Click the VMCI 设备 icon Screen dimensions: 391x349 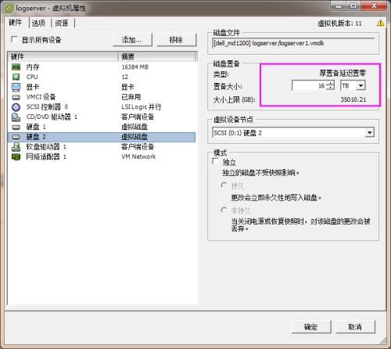click(16, 97)
